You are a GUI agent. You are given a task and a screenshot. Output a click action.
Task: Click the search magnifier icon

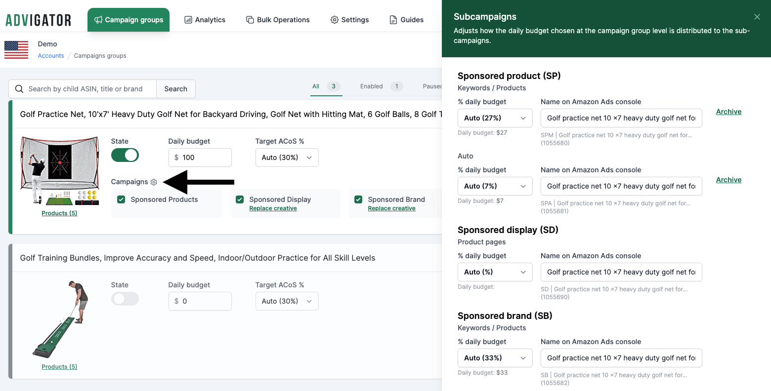click(19, 89)
